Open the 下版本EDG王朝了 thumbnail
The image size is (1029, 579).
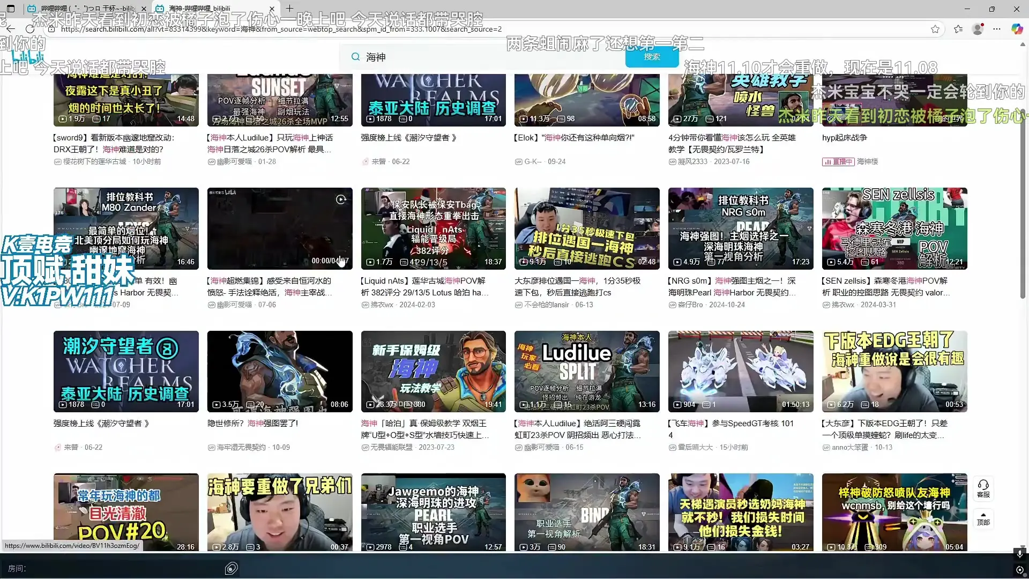[x=894, y=372]
